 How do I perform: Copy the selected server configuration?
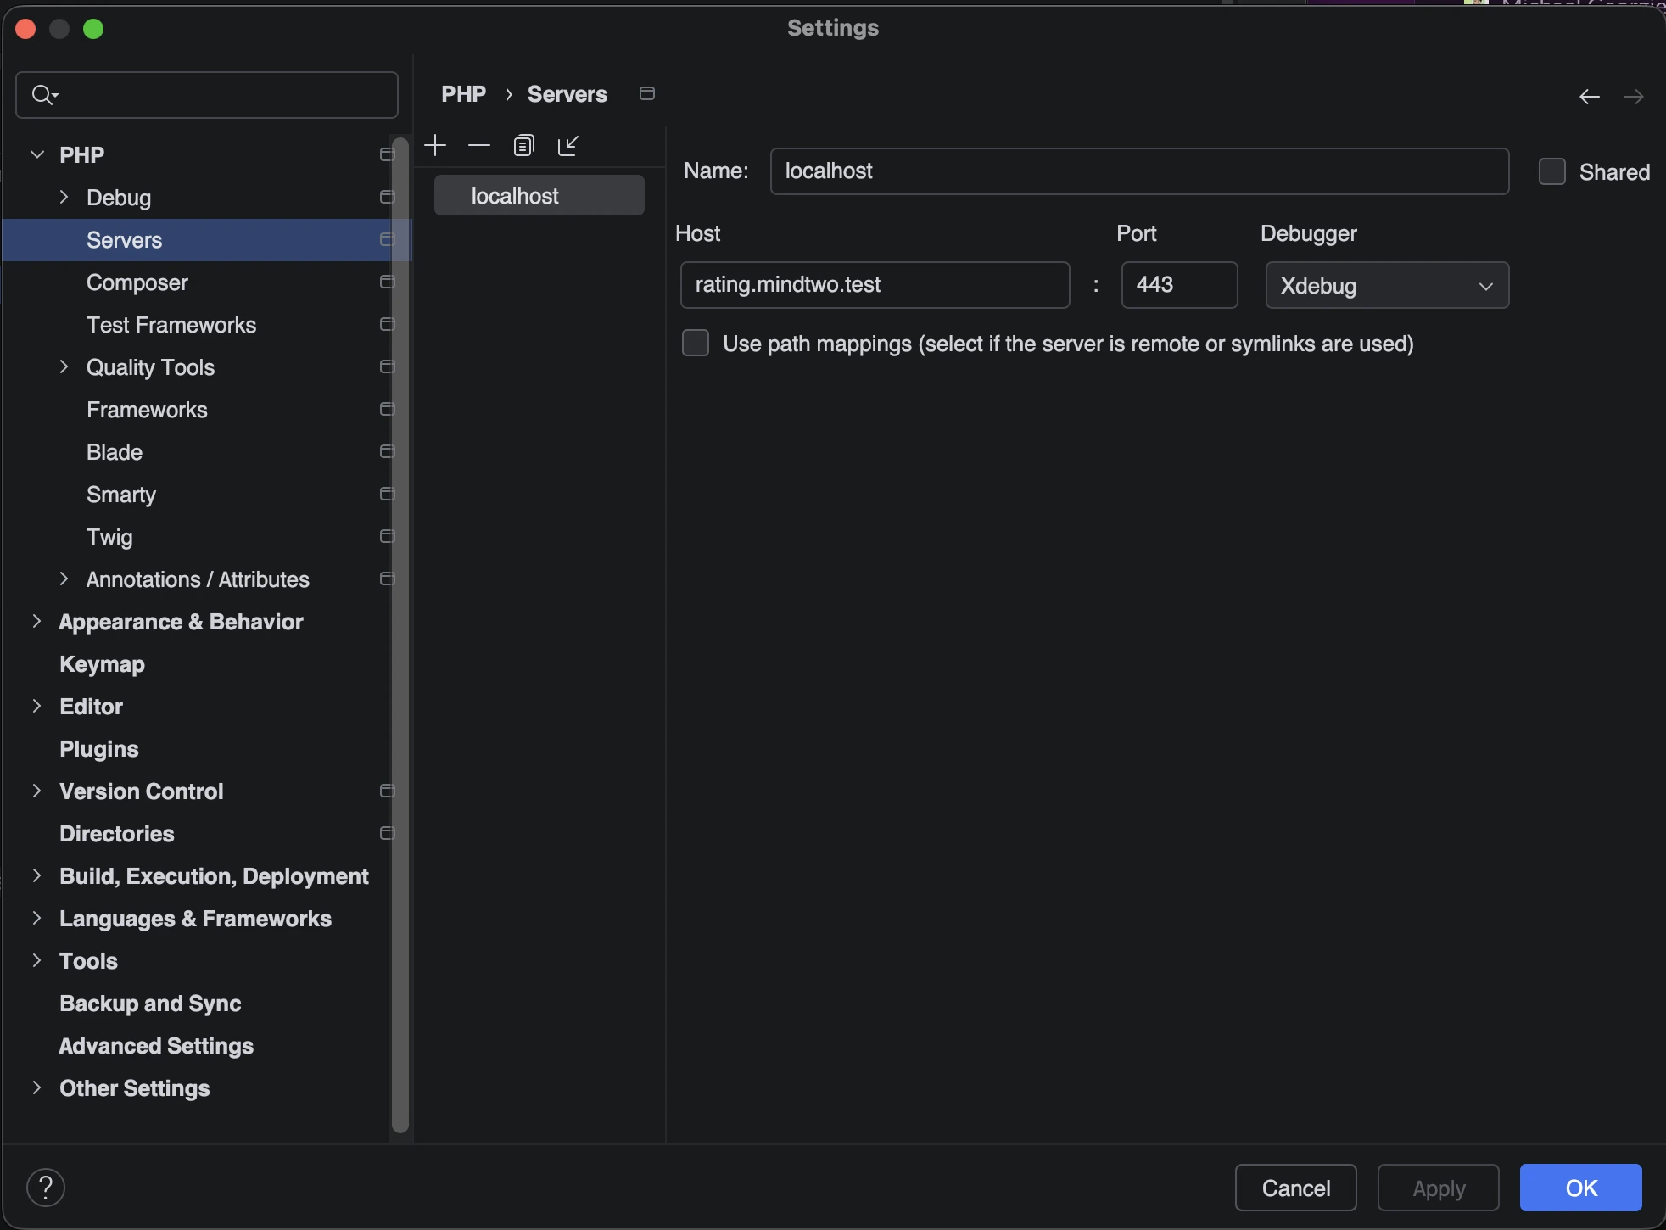tap(524, 146)
